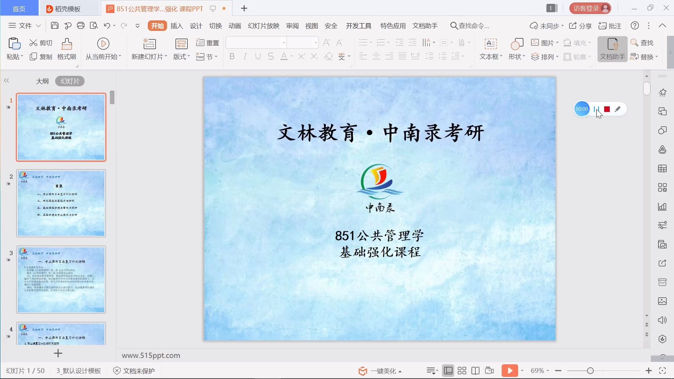Screen dimensions: 674x379
Task: Click the Cut scissors button
Action: pos(41,43)
